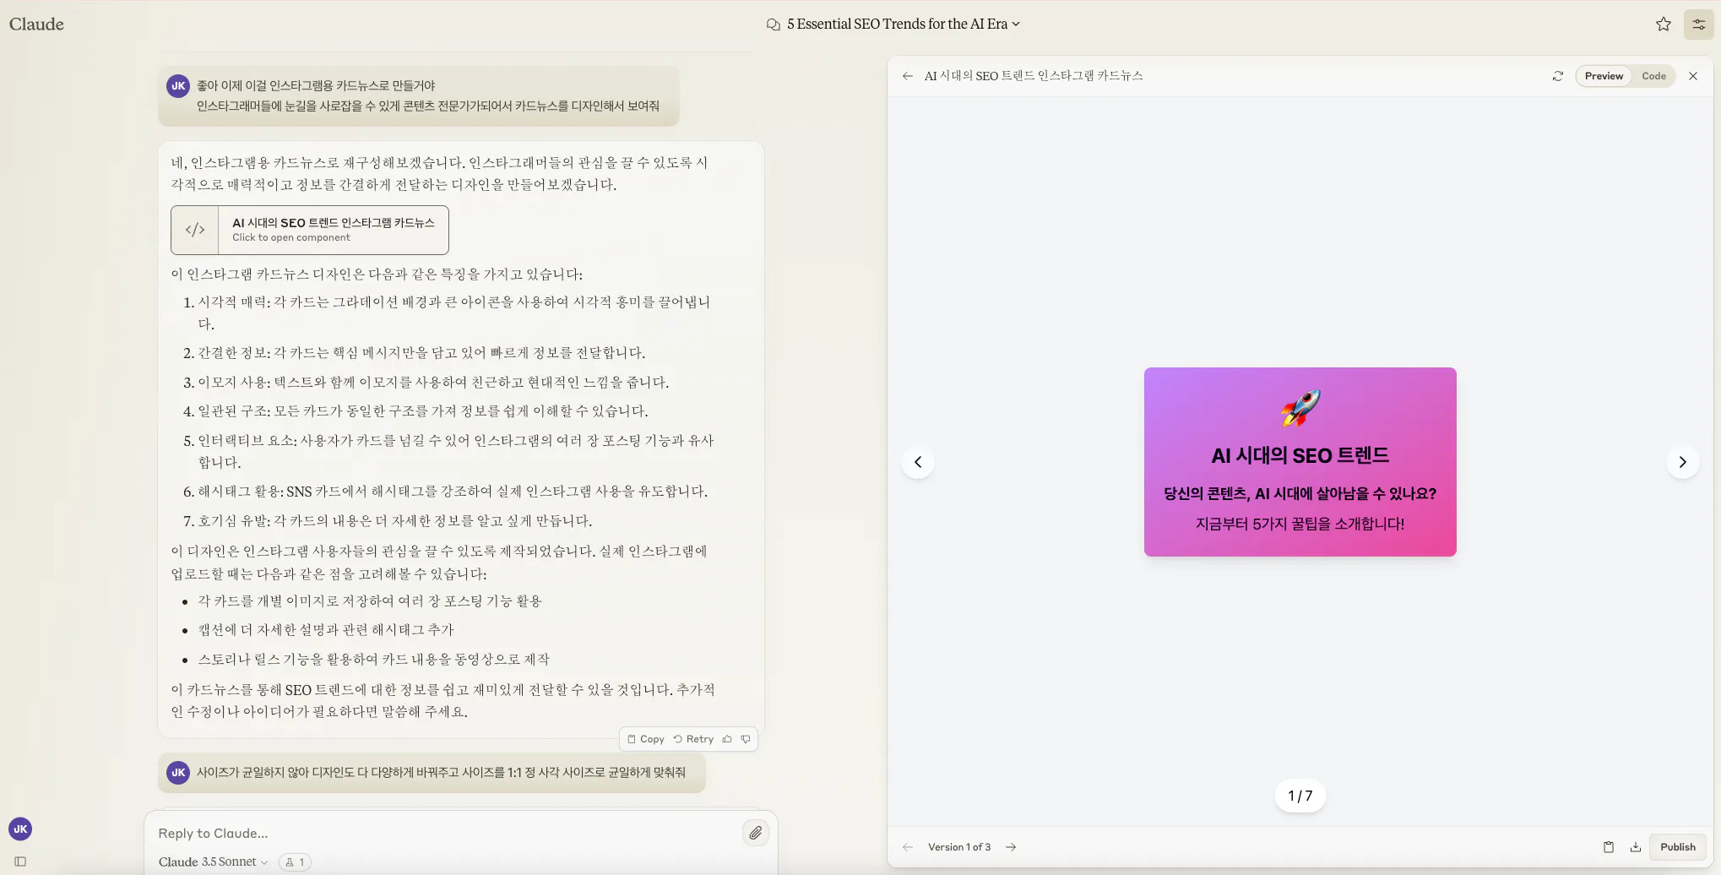Image resolution: width=1721 pixels, height=875 pixels.
Task: Open the AI 시대의 SEO 트렌드 component card
Action: (x=310, y=230)
